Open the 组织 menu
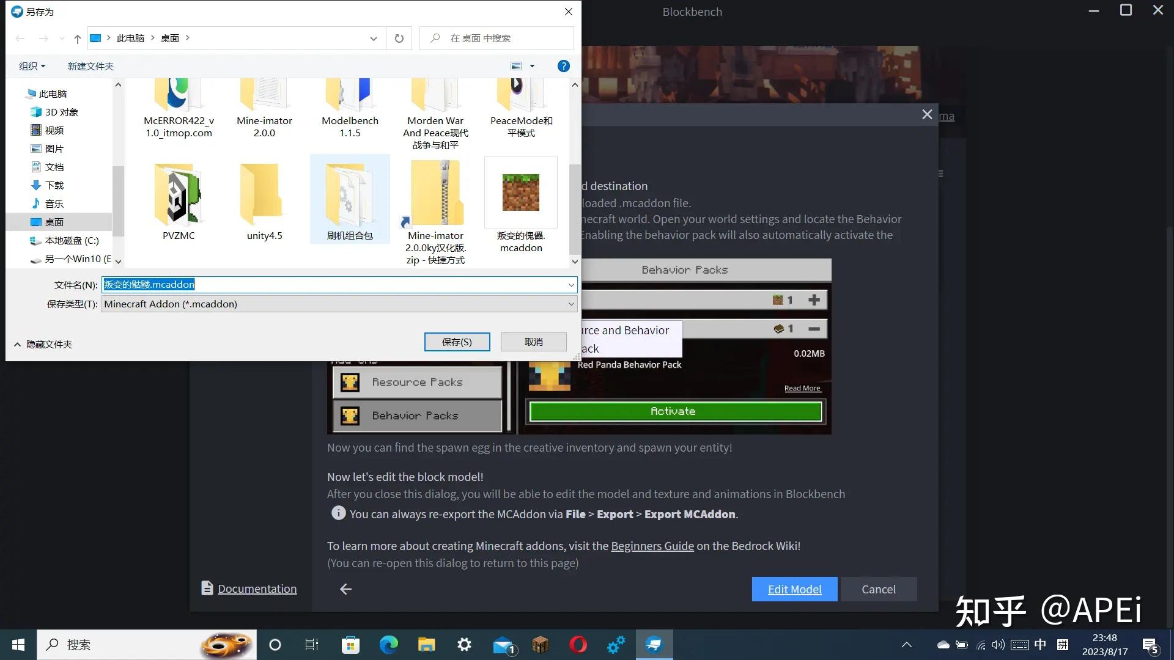The width and height of the screenshot is (1174, 660). [x=32, y=66]
